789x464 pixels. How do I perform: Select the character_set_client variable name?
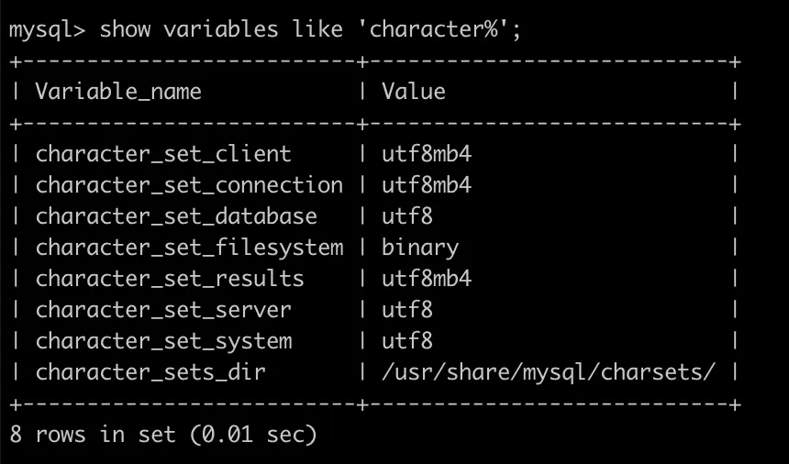[163, 154]
